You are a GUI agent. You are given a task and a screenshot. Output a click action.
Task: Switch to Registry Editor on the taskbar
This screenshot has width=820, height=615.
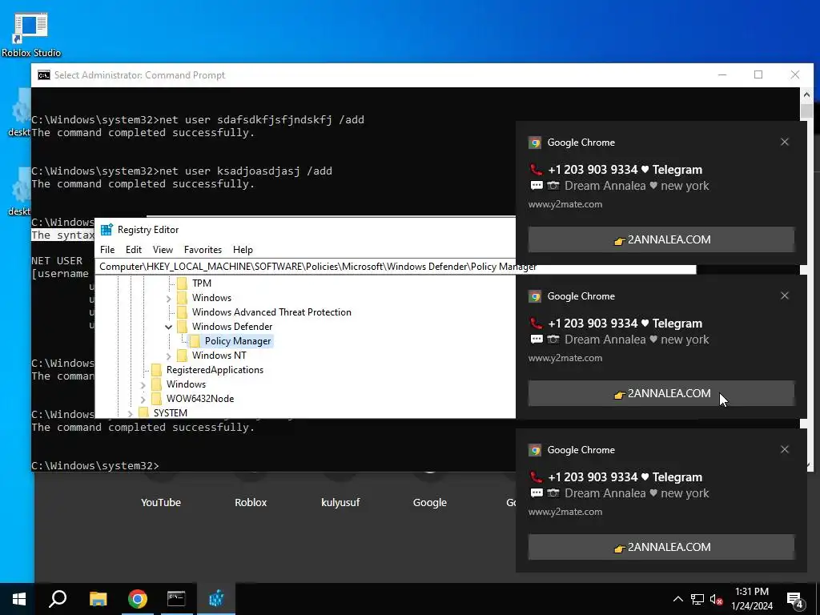point(216,599)
